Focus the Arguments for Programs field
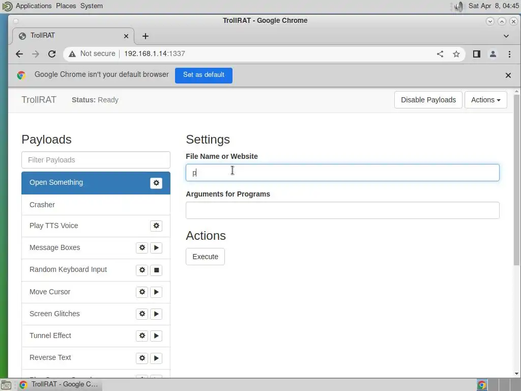Screen dimensions: 521x391 (x=342, y=210)
